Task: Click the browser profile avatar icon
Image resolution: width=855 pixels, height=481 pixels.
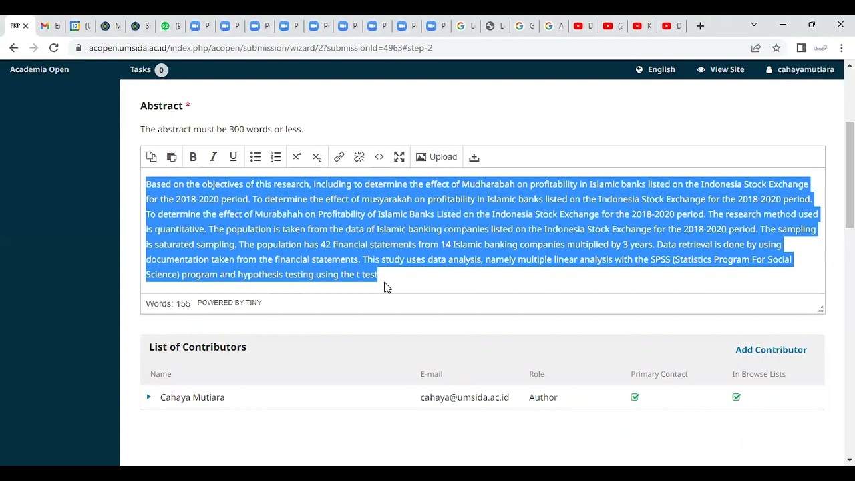Action: click(821, 48)
